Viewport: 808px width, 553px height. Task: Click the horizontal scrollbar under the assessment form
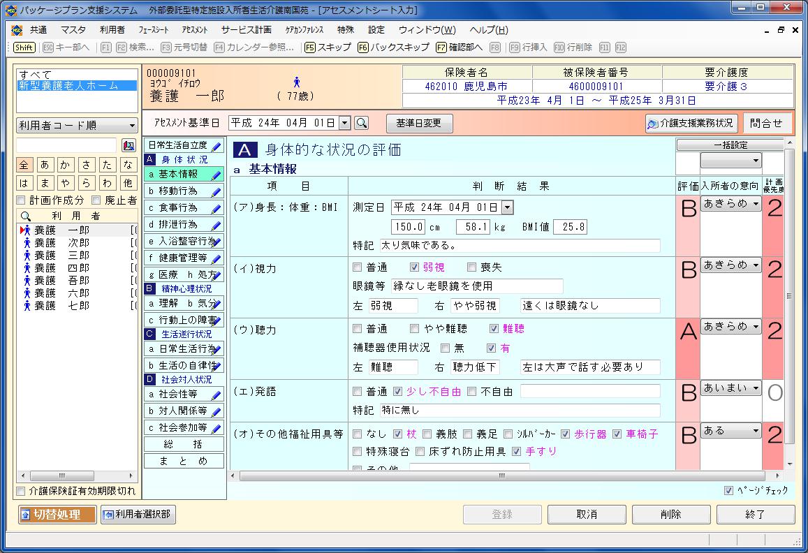coord(501,476)
